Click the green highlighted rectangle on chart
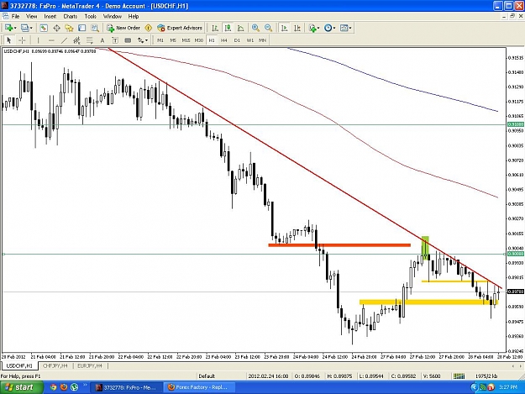The height and width of the screenshot is (394, 525). tap(425, 248)
